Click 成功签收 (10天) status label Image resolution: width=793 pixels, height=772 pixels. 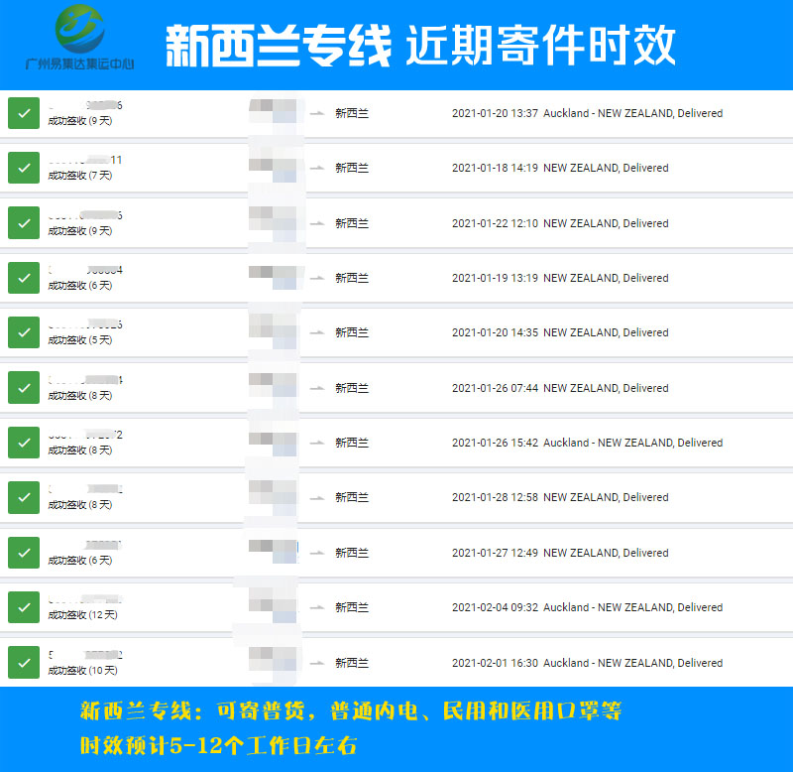pyautogui.click(x=82, y=670)
